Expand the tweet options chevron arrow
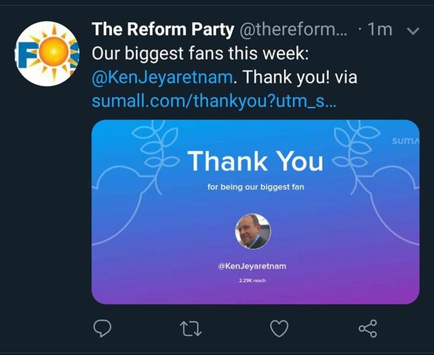Viewport: 434px width, 355px height. click(x=413, y=31)
